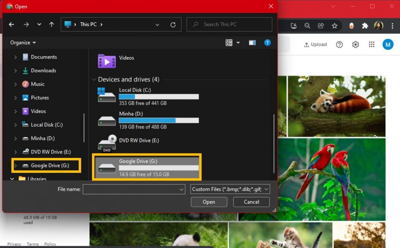Viewport: 400px width, 248px height.
Task: Select DVD RW Drive (E:) icon
Action: [x=107, y=143]
